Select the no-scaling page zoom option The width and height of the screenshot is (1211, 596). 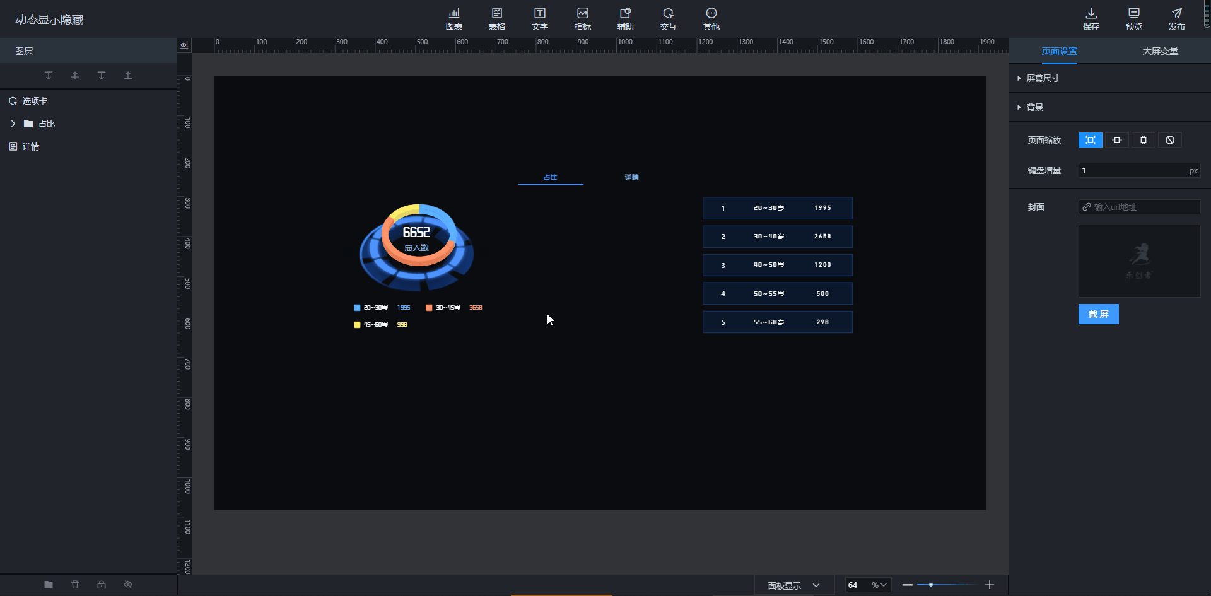tap(1169, 140)
